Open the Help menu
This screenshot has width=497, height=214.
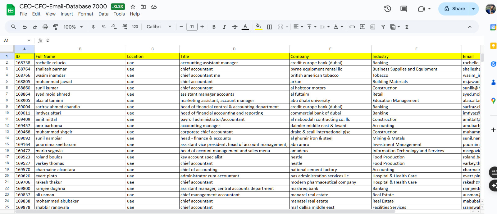(135, 14)
